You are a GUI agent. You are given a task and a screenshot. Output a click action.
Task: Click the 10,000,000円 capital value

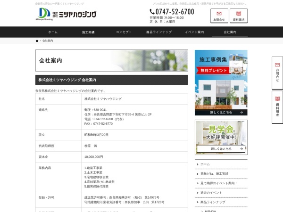tap(94, 157)
